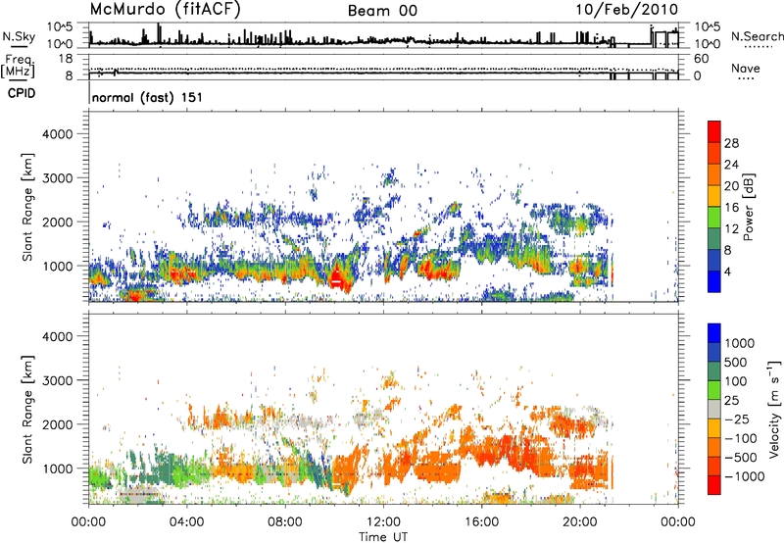Viewport: 784px width, 543px height.
Task: Click the gray segment of Velocity color bar
Action: pos(714,410)
